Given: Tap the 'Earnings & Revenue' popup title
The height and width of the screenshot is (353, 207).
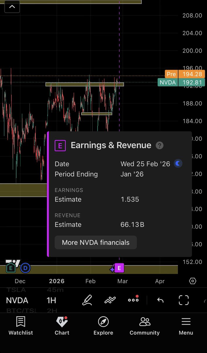Looking at the screenshot, I should click(111, 145).
